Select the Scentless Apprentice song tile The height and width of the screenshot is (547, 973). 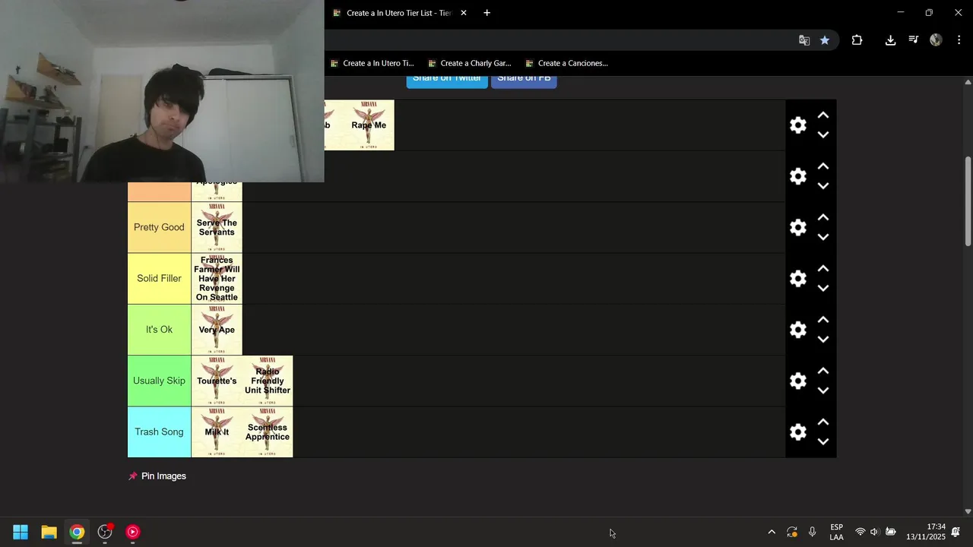[268, 432]
